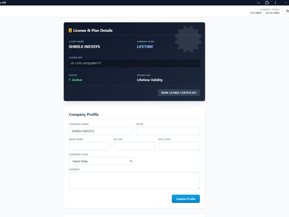Click the Lifetime Validity expiry text

click(x=150, y=80)
